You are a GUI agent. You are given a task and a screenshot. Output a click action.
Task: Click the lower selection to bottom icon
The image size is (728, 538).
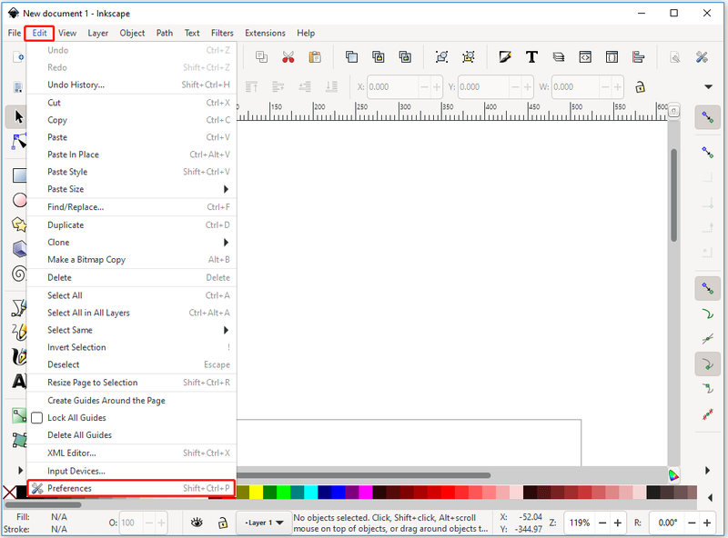click(x=331, y=86)
